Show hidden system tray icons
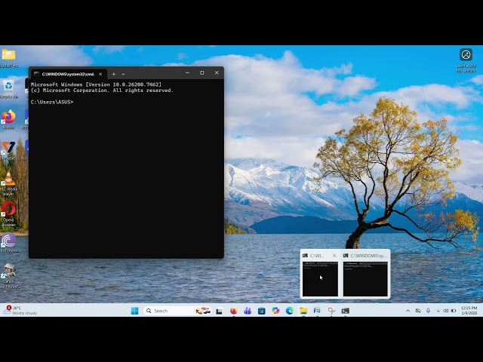 (408, 311)
